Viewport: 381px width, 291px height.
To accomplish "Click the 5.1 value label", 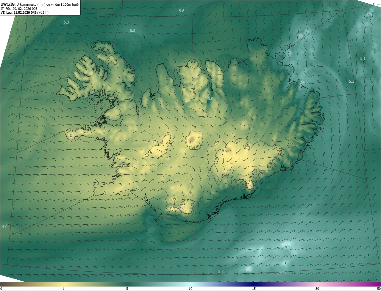I will (363, 58).
